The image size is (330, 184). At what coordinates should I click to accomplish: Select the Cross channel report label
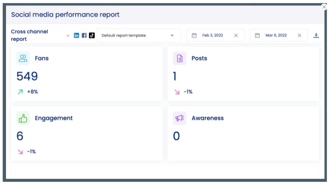tap(29, 35)
